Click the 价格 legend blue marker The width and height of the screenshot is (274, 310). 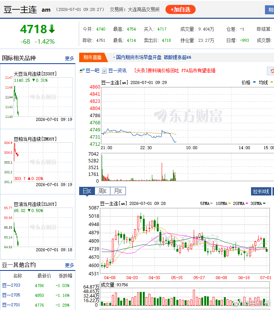[254, 82]
